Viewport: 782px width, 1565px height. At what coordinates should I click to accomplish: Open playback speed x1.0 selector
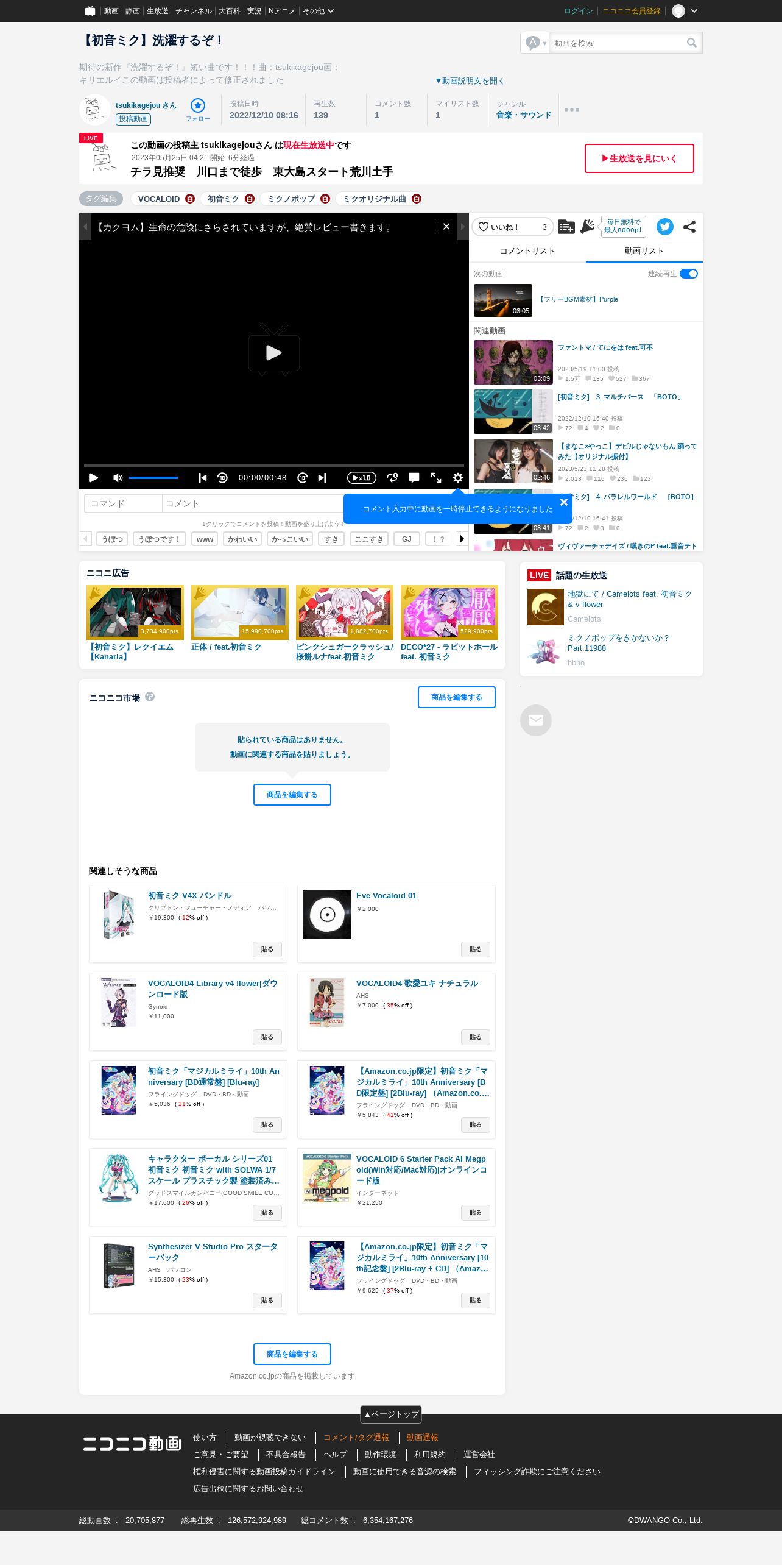[362, 478]
